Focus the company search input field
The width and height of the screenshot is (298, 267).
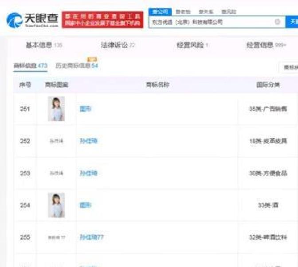217,22
